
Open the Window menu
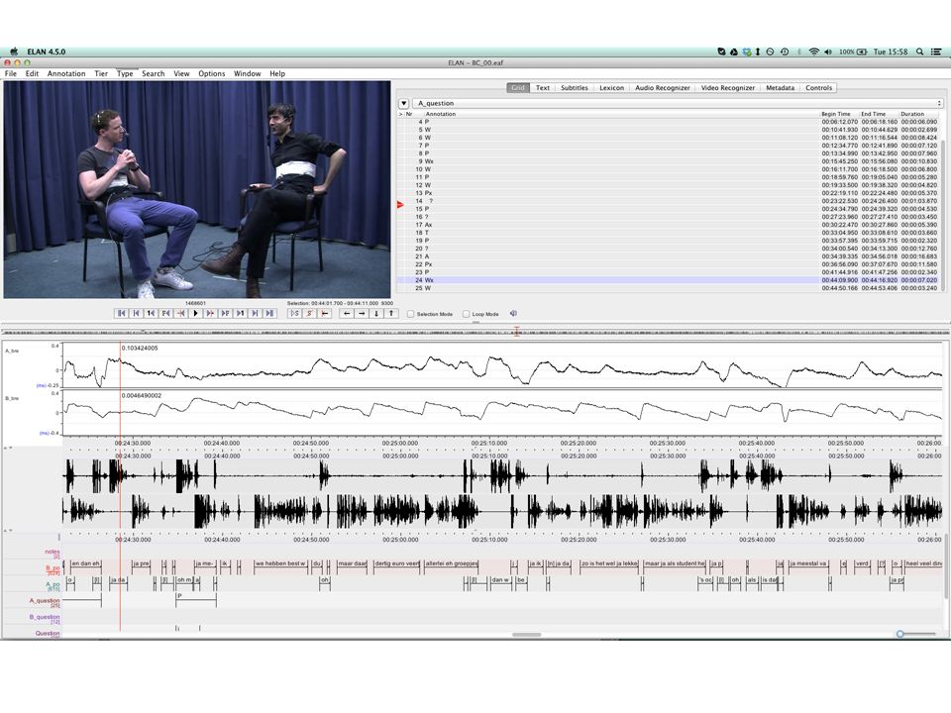tap(247, 73)
